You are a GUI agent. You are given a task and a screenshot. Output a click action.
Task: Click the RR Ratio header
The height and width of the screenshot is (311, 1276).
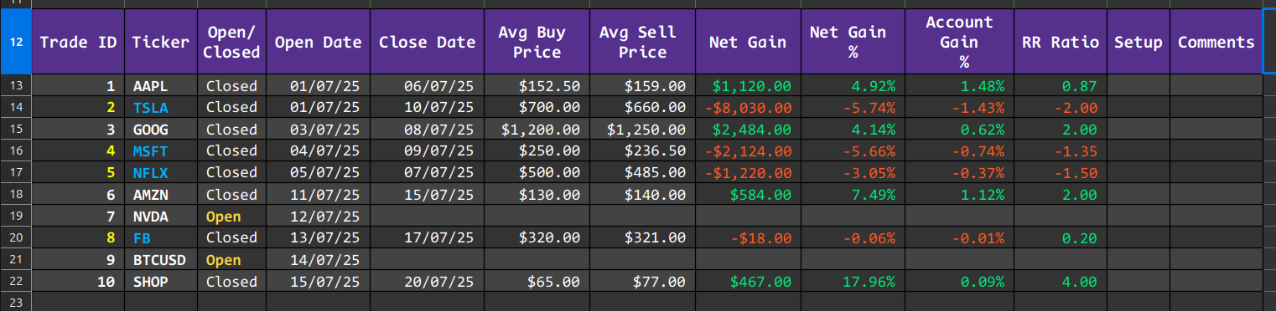click(1060, 42)
